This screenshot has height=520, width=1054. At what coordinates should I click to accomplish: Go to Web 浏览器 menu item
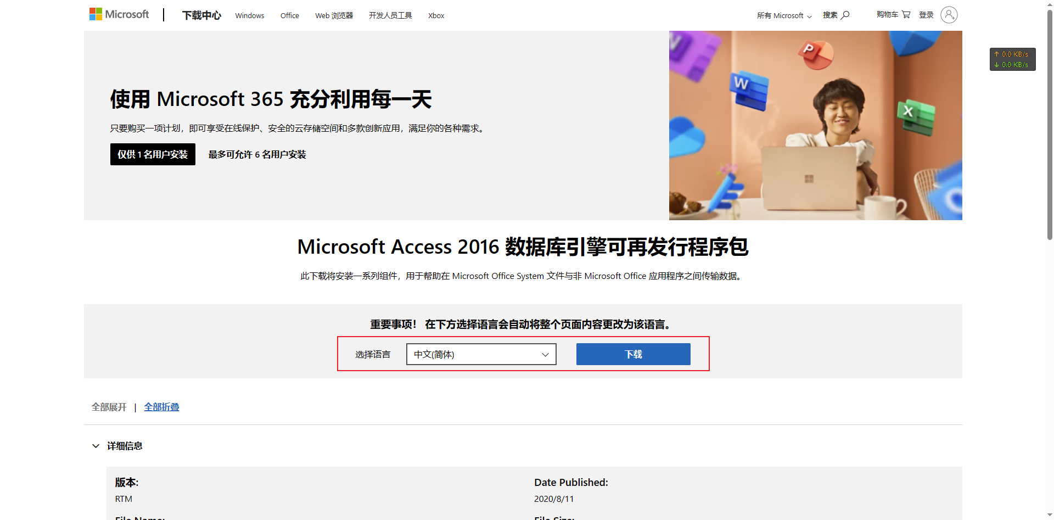(334, 15)
